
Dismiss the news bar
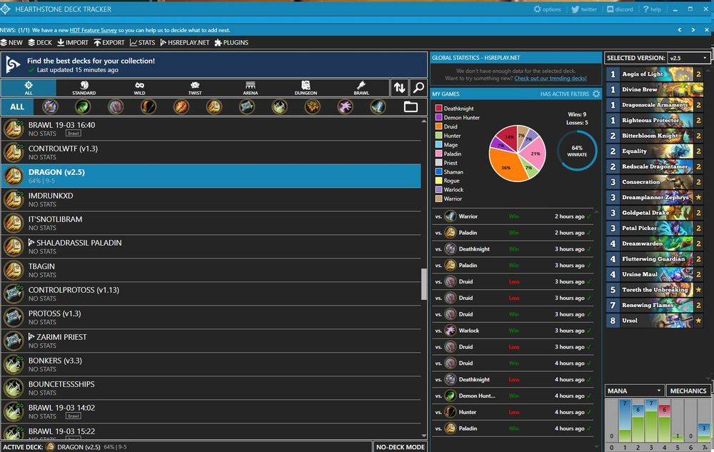point(707,30)
